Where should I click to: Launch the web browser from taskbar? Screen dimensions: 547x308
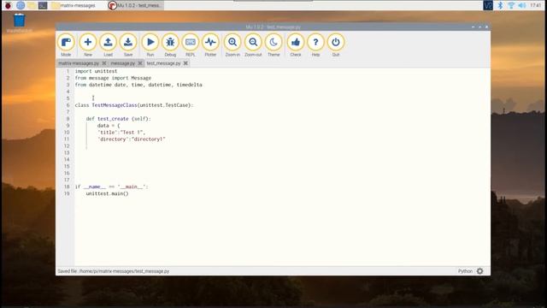pos(21,5)
